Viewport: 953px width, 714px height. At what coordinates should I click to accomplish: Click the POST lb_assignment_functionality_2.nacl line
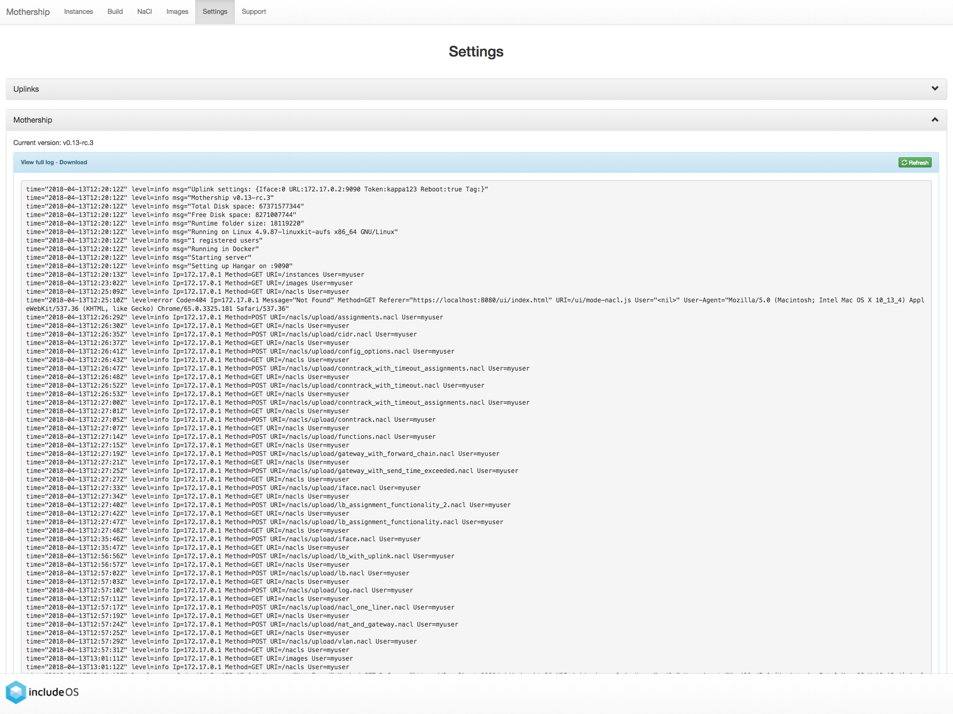tap(268, 505)
